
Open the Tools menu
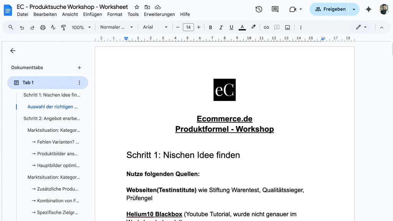pos(133,14)
